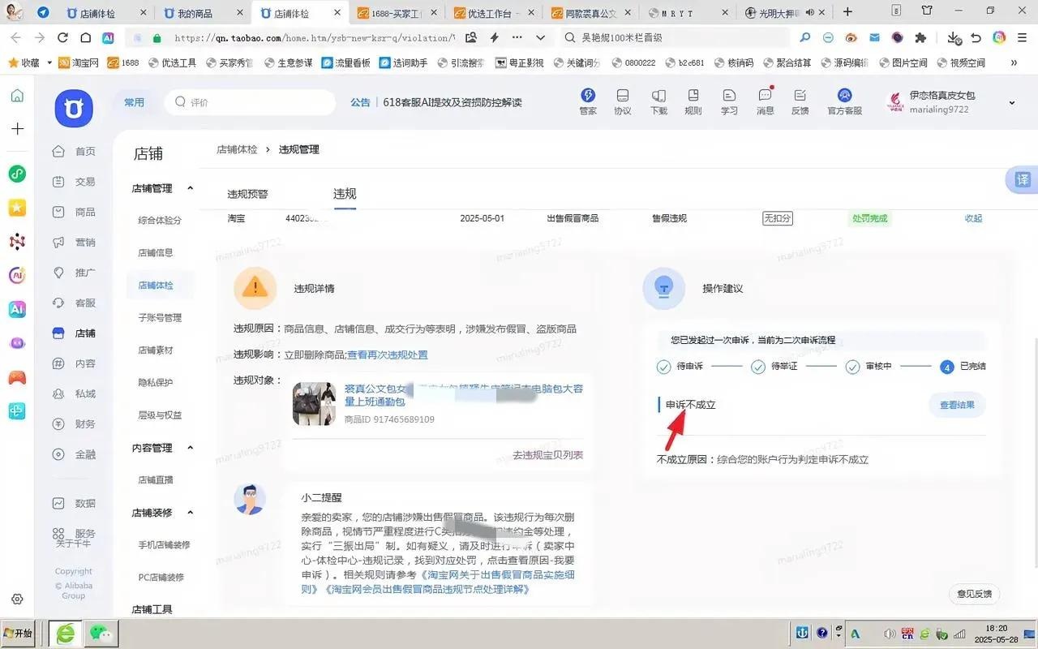Open 商品 in the sidebar
Viewport: 1038px width, 649px height.
[74, 212]
